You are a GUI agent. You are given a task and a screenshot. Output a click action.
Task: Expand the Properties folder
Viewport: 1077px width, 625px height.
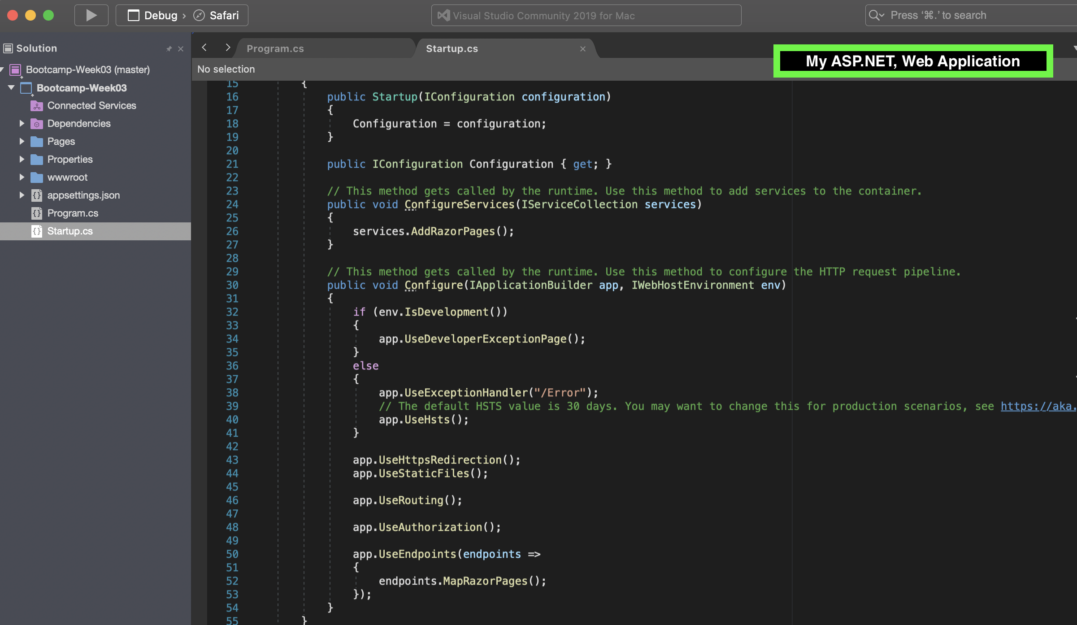[x=22, y=159]
